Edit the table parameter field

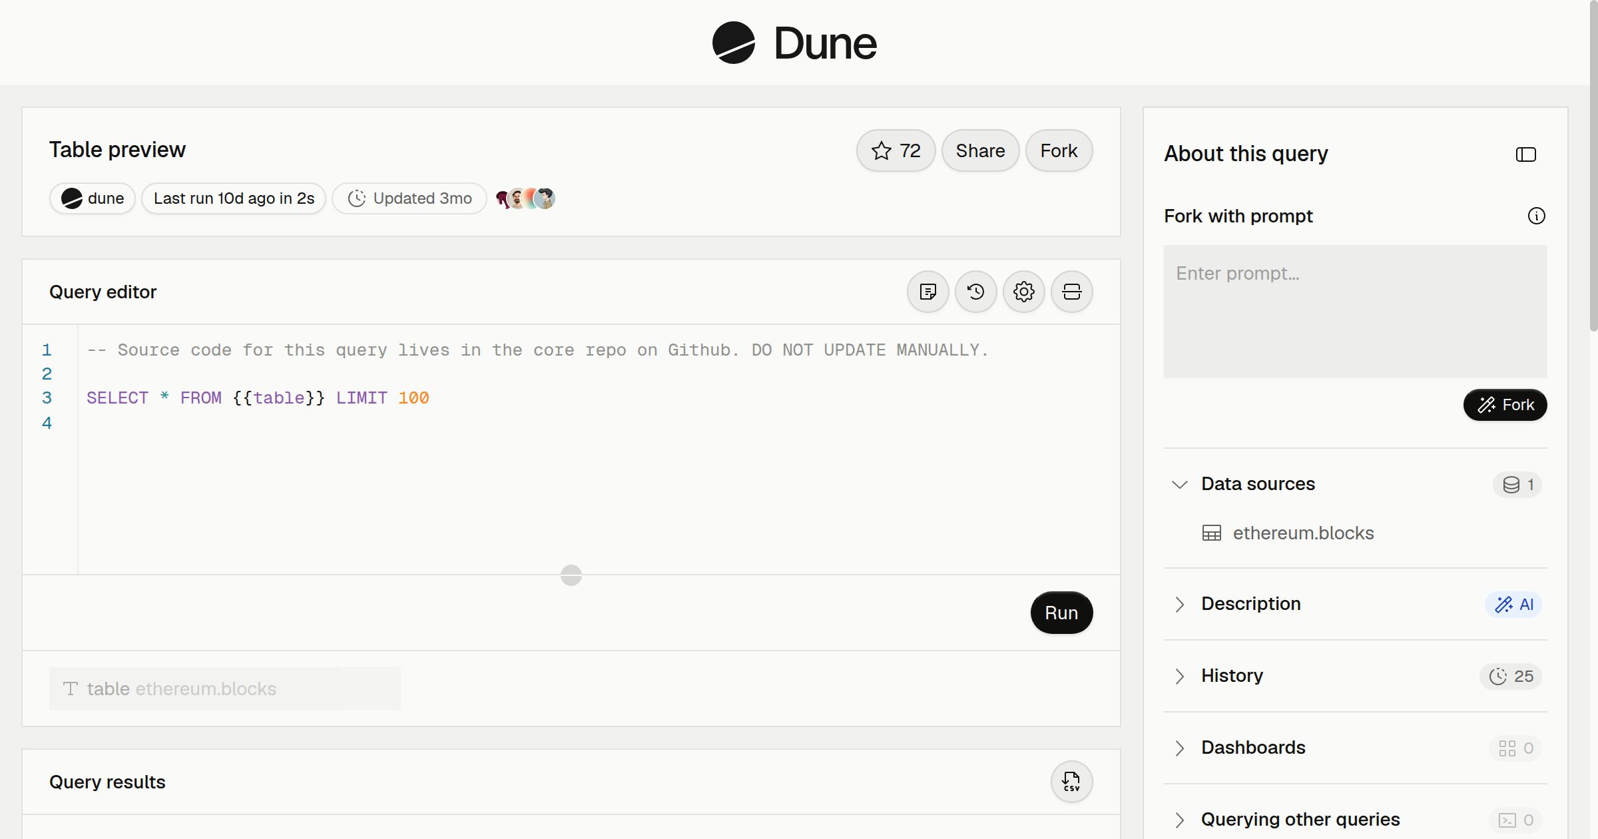225,689
